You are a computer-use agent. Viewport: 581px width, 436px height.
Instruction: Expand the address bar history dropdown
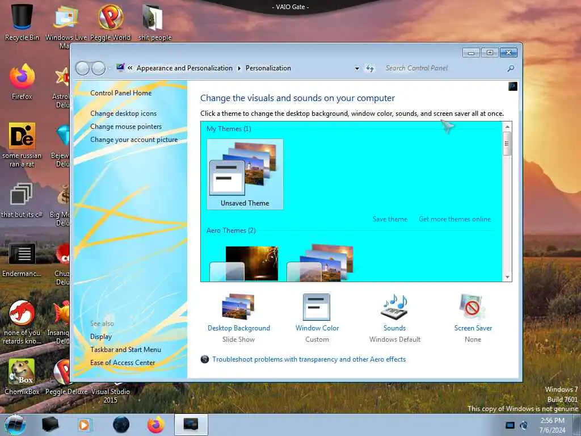point(357,69)
